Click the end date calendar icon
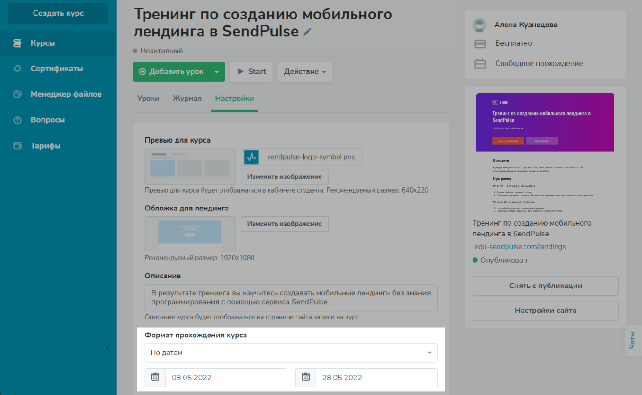This screenshot has height=395, width=642. point(305,378)
